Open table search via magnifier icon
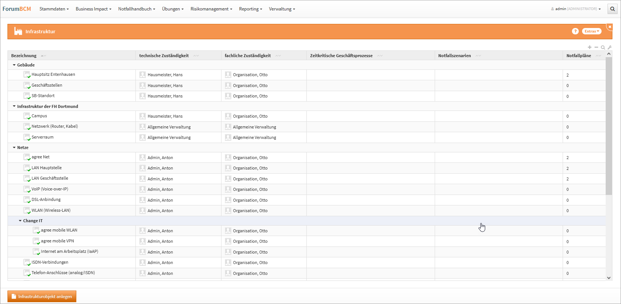 (x=603, y=47)
